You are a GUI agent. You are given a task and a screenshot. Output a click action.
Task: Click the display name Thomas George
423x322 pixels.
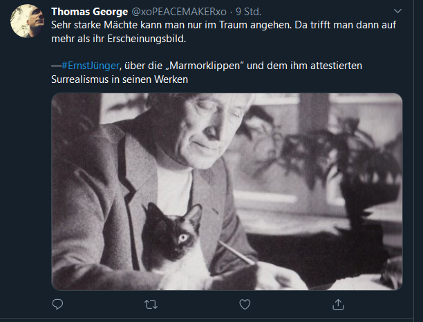click(90, 12)
